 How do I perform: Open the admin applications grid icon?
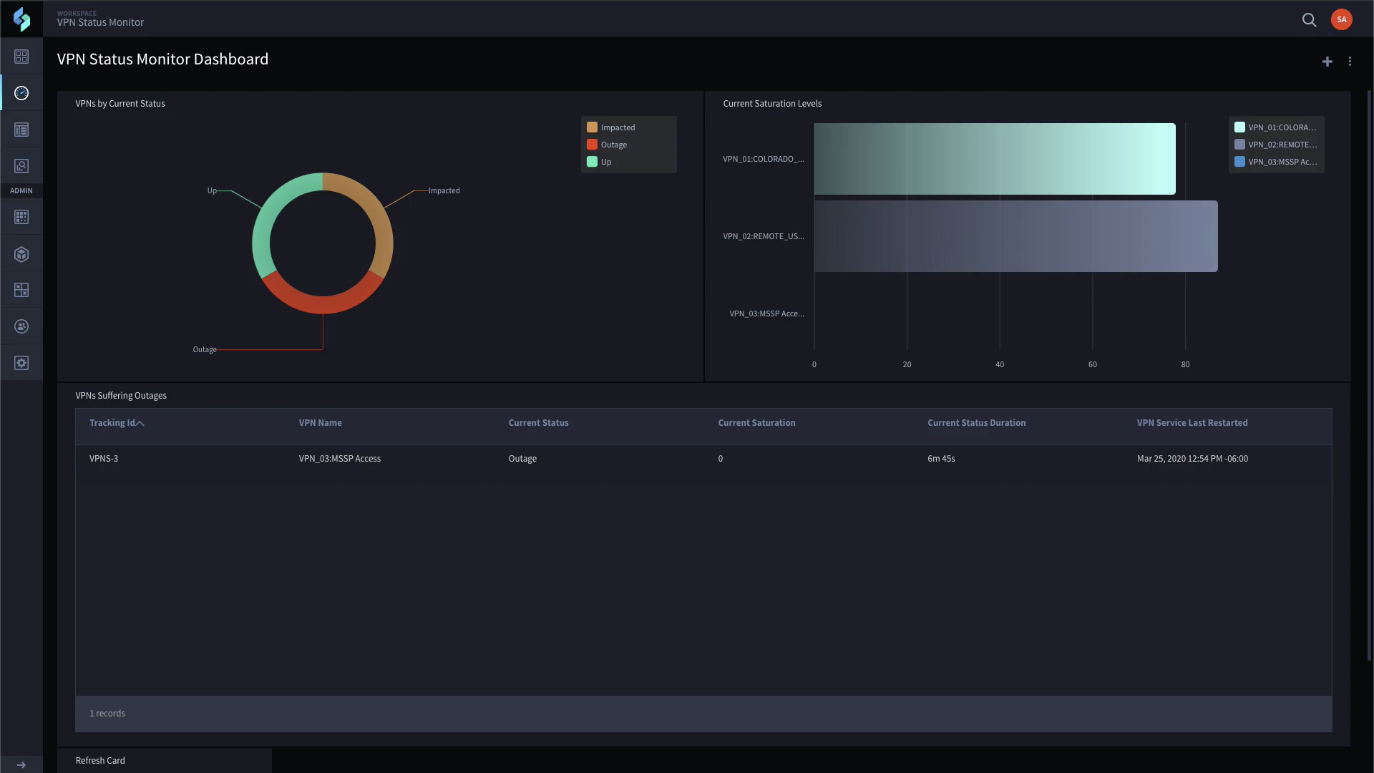tap(21, 217)
